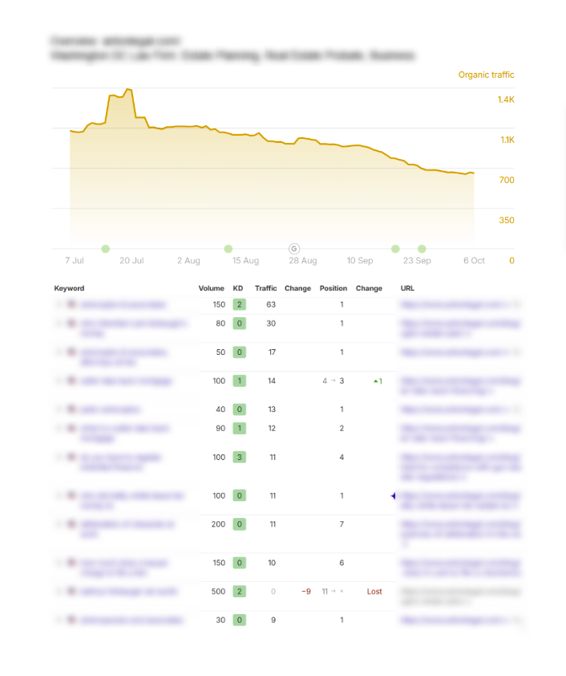Click the organic traffic peak on the chart
This screenshot has height=676, width=566.
[127, 89]
